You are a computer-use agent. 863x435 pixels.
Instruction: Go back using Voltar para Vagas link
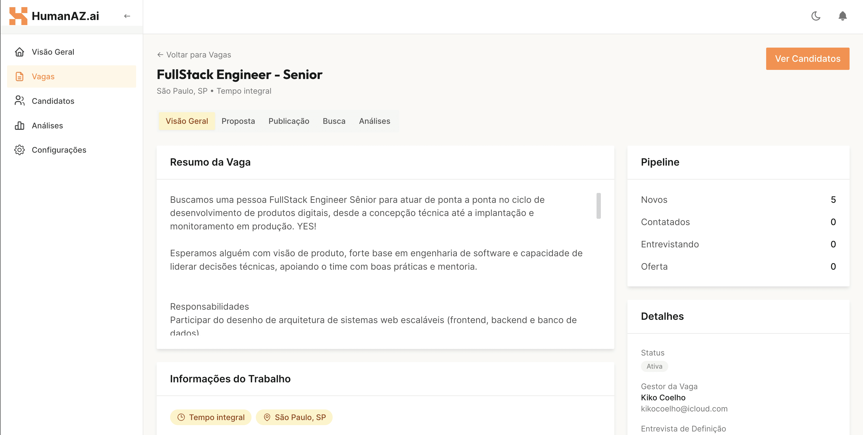[x=194, y=55]
